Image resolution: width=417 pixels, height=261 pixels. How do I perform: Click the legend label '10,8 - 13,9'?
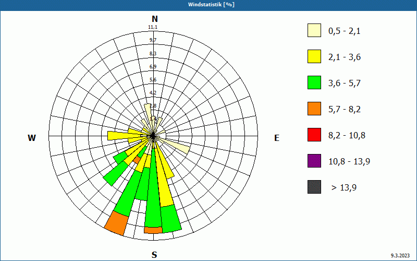tap(349, 161)
